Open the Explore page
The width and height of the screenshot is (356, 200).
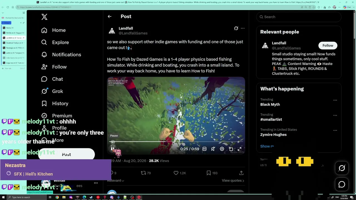(x=55, y=42)
